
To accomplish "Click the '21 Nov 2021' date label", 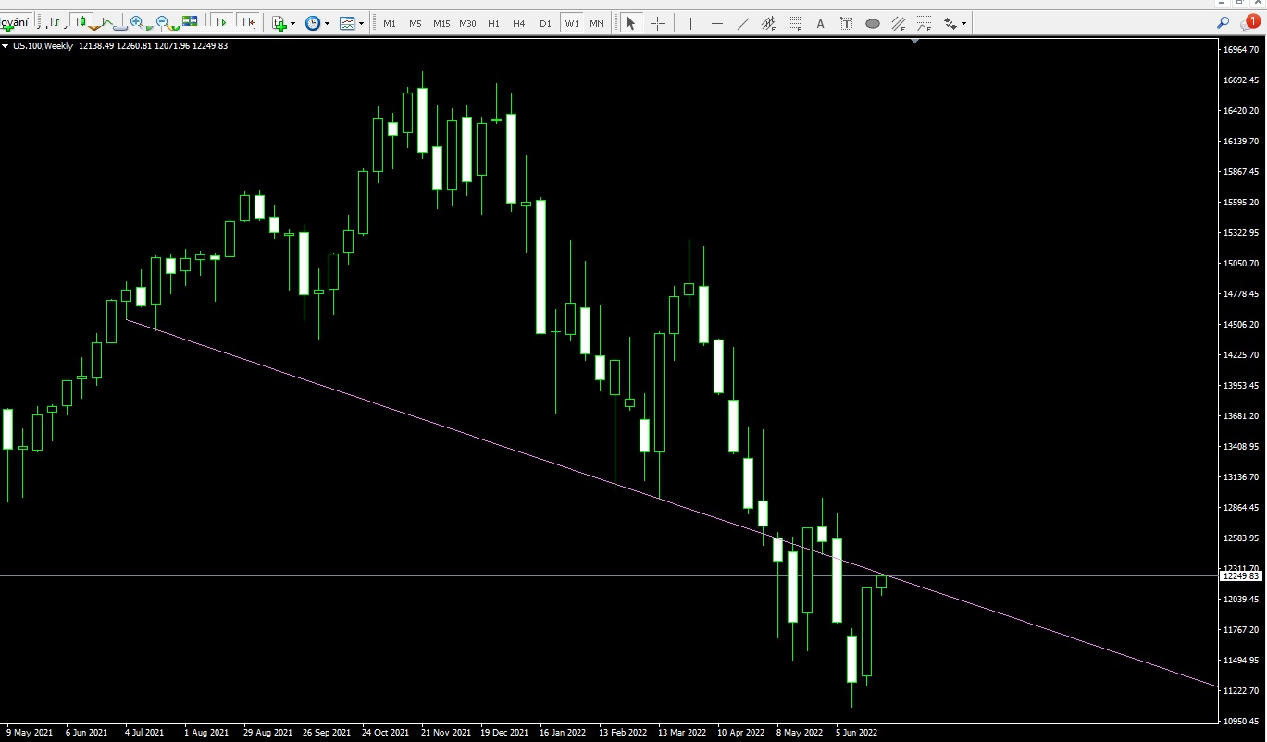I will tap(446, 732).
